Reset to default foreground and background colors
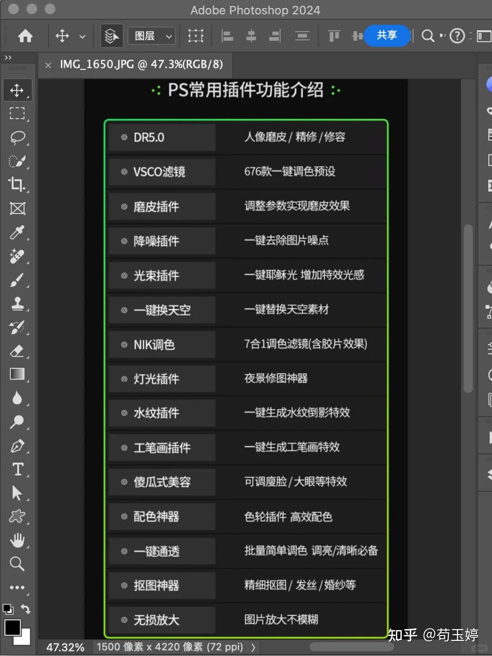The height and width of the screenshot is (656, 492). click(x=8, y=609)
